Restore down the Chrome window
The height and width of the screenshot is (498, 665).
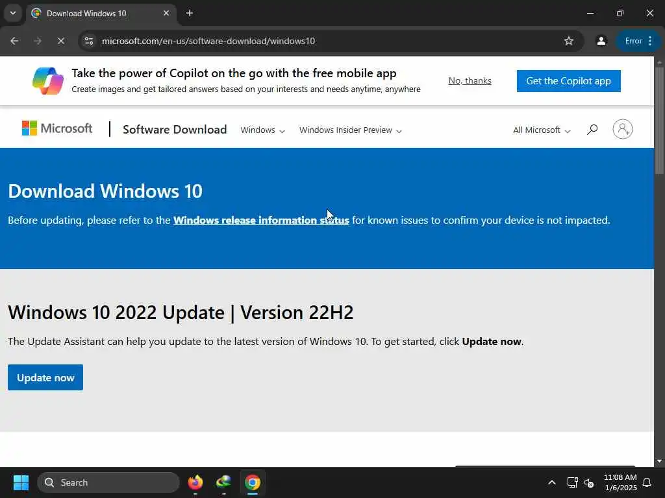[x=620, y=13]
